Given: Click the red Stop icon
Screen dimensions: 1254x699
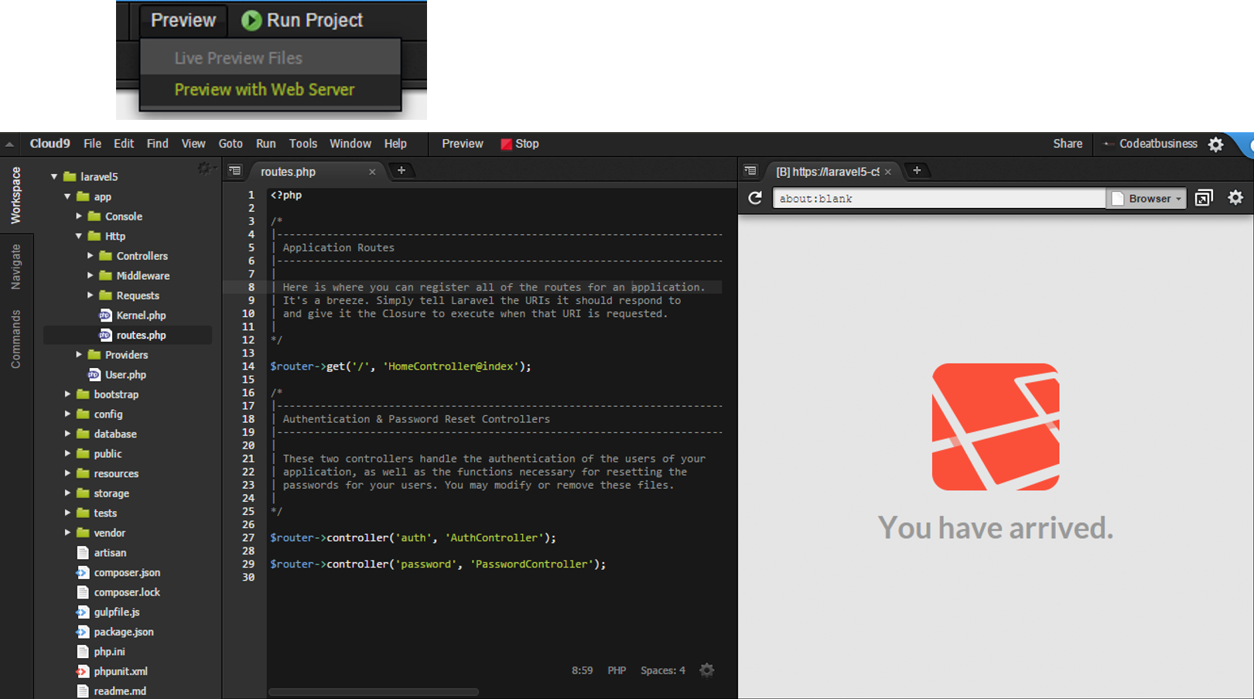Looking at the screenshot, I should coord(506,144).
